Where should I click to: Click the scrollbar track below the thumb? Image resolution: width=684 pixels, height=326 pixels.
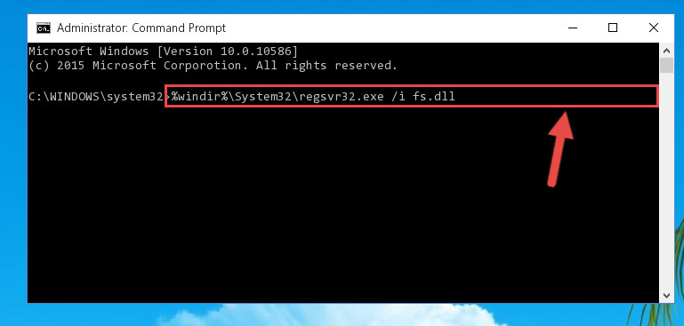click(666, 180)
